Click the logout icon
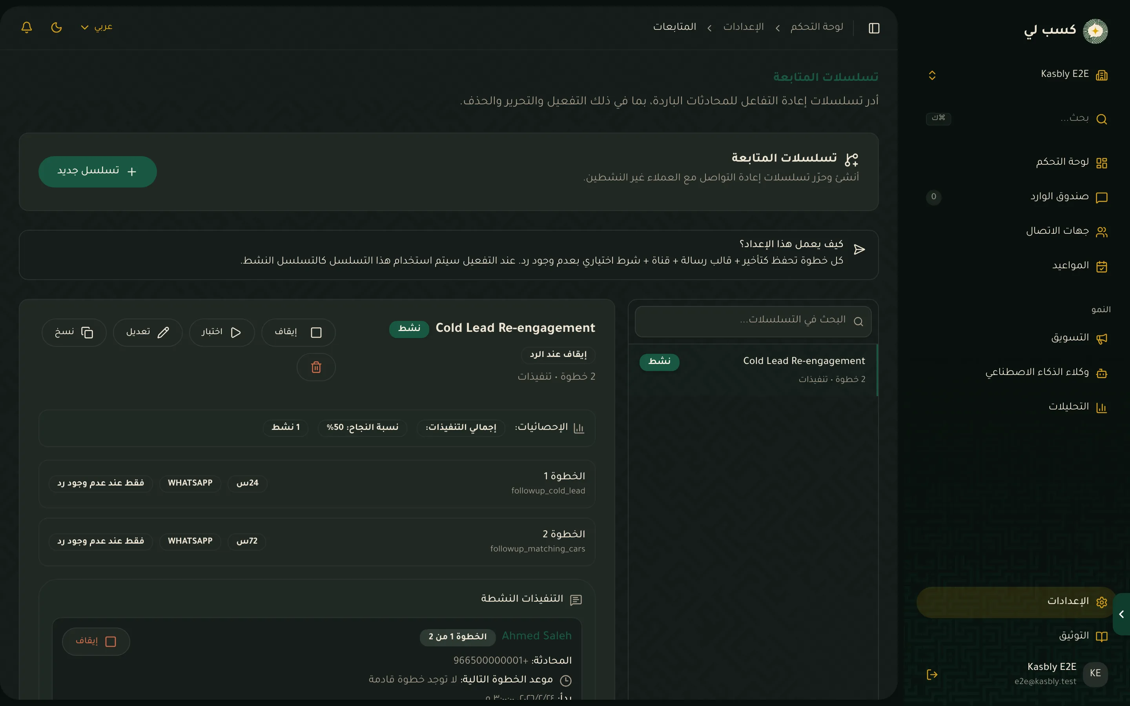The height and width of the screenshot is (706, 1130). coord(932,674)
